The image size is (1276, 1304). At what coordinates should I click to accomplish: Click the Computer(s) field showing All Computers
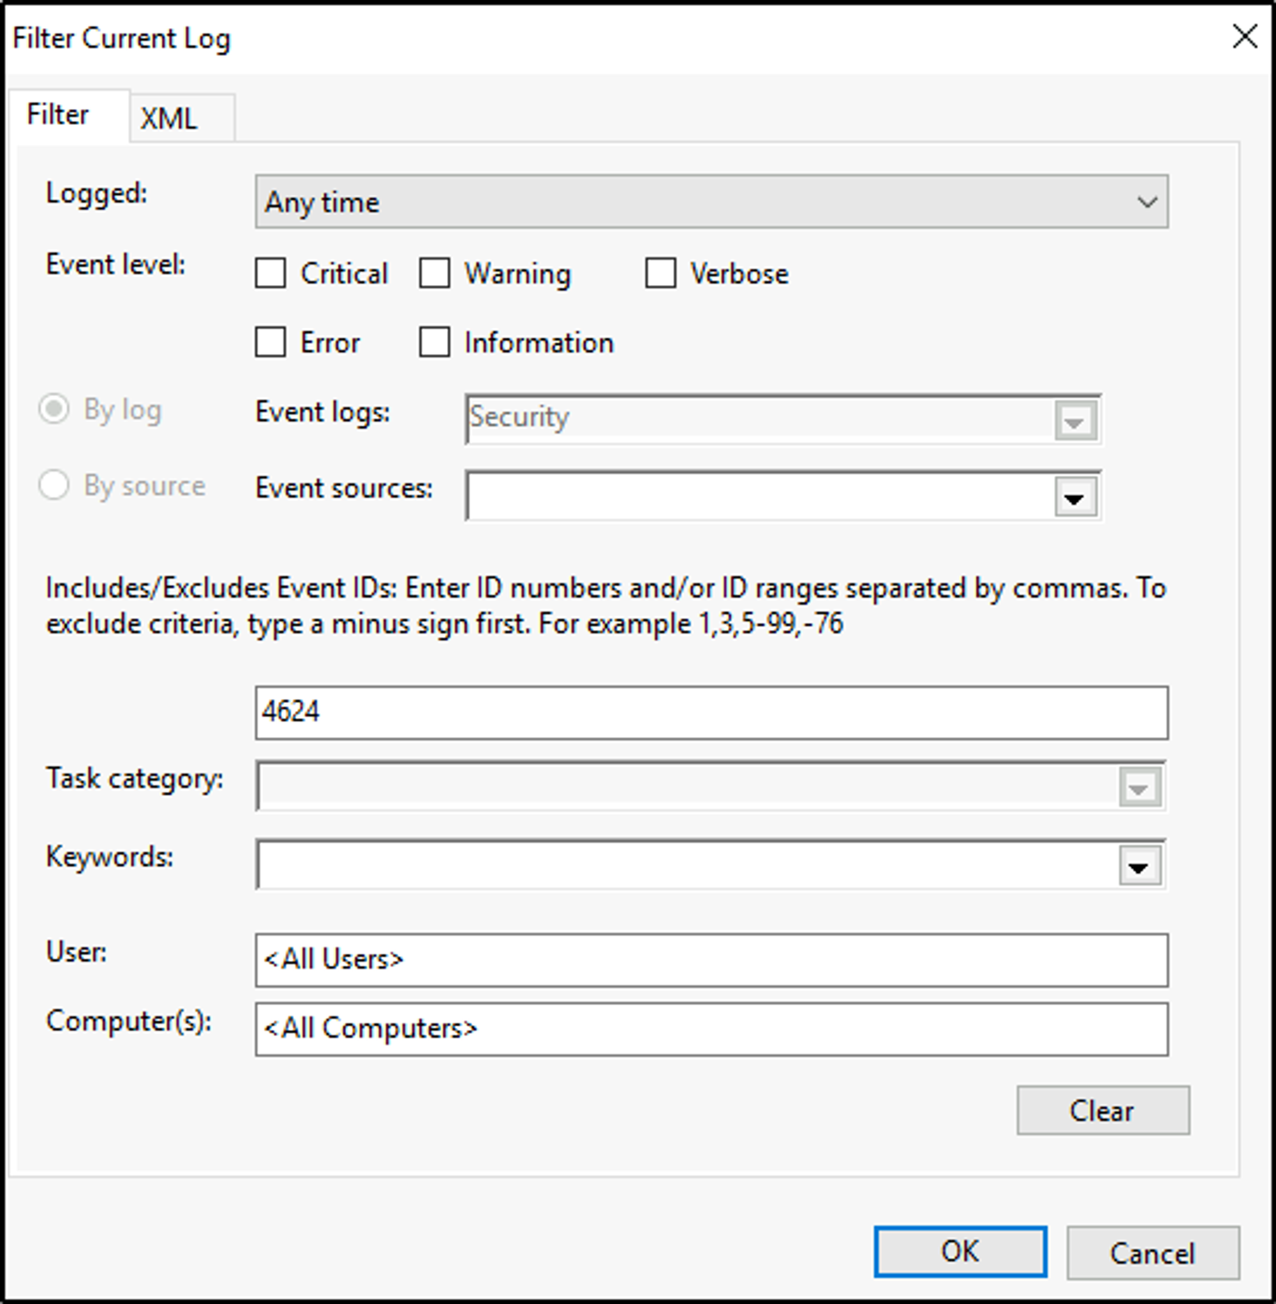[x=710, y=1029]
